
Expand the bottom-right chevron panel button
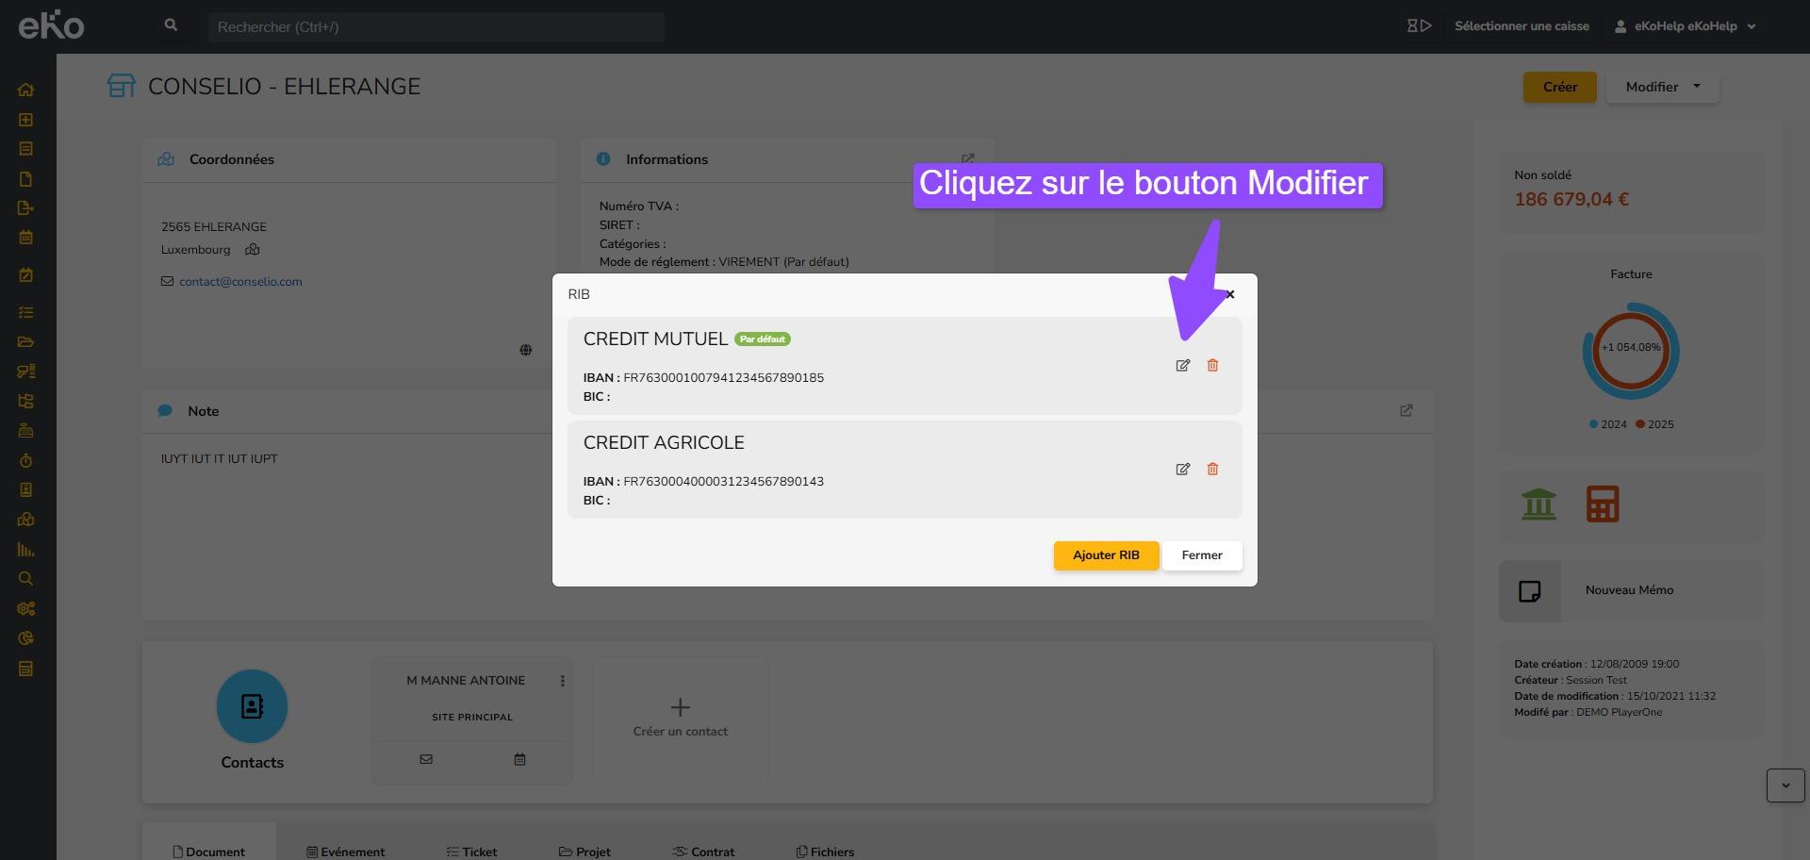click(x=1785, y=786)
